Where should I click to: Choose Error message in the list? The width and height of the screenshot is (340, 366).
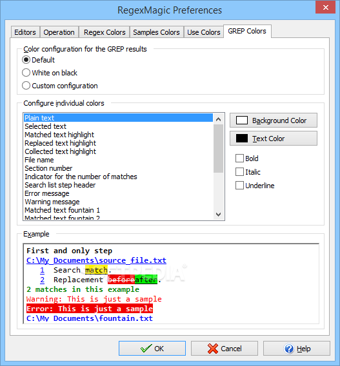point(118,193)
